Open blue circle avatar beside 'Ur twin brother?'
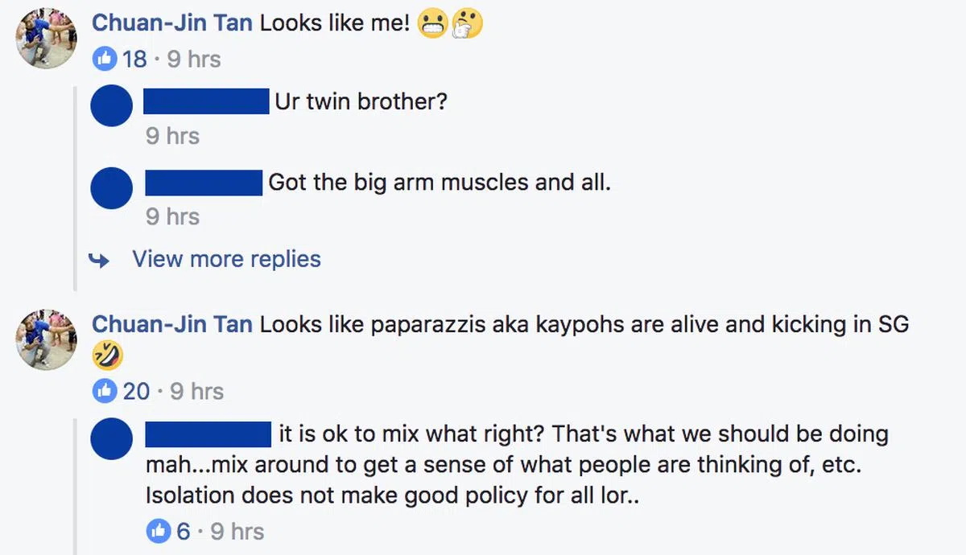The width and height of the screenshot is (966, 555). point(112,105)
